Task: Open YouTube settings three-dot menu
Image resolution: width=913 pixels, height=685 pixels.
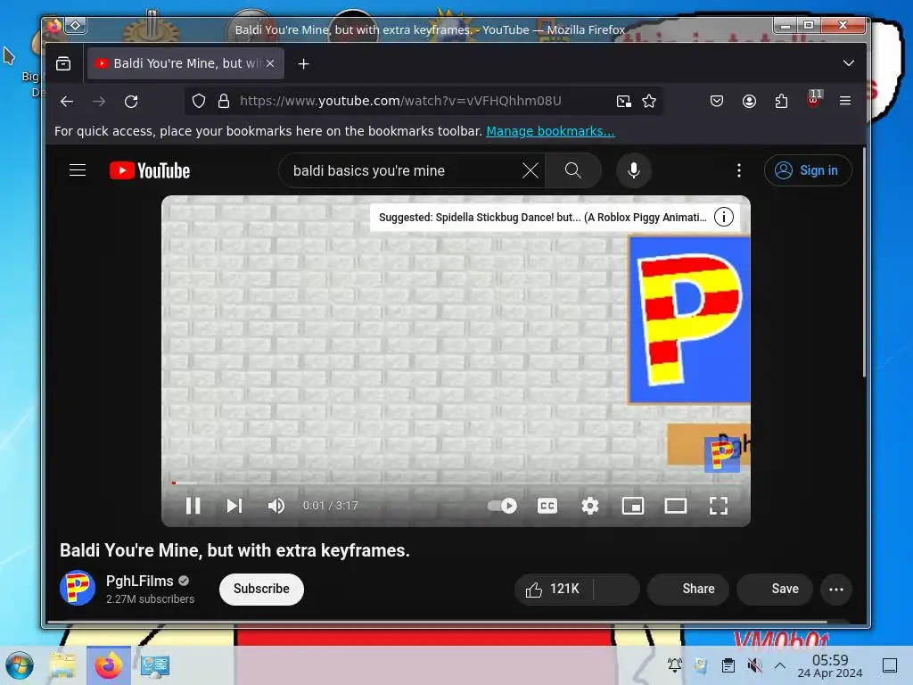Action: [x=739, y=170]
